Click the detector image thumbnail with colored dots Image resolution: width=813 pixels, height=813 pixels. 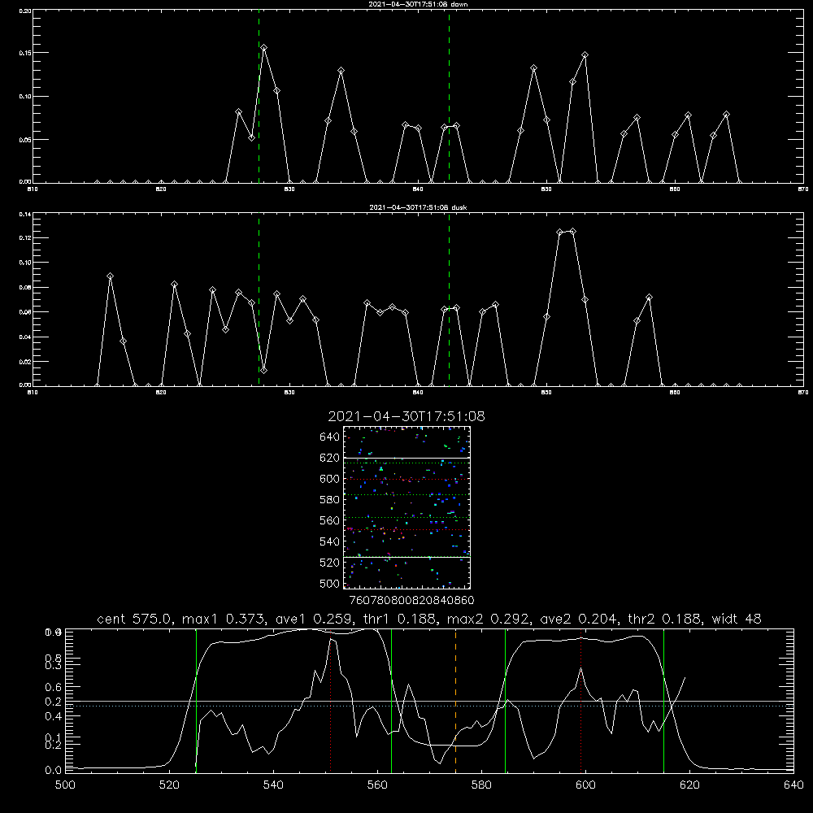tap(406, 507)
